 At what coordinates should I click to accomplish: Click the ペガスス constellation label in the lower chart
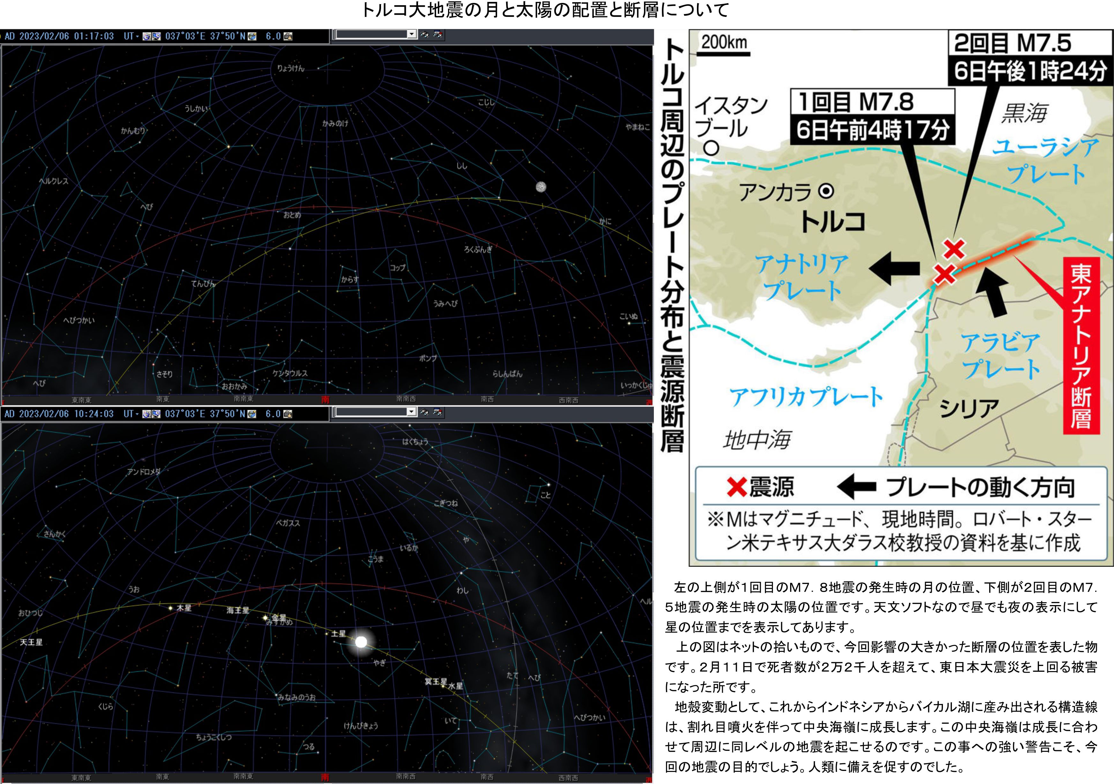coord(288,523)
